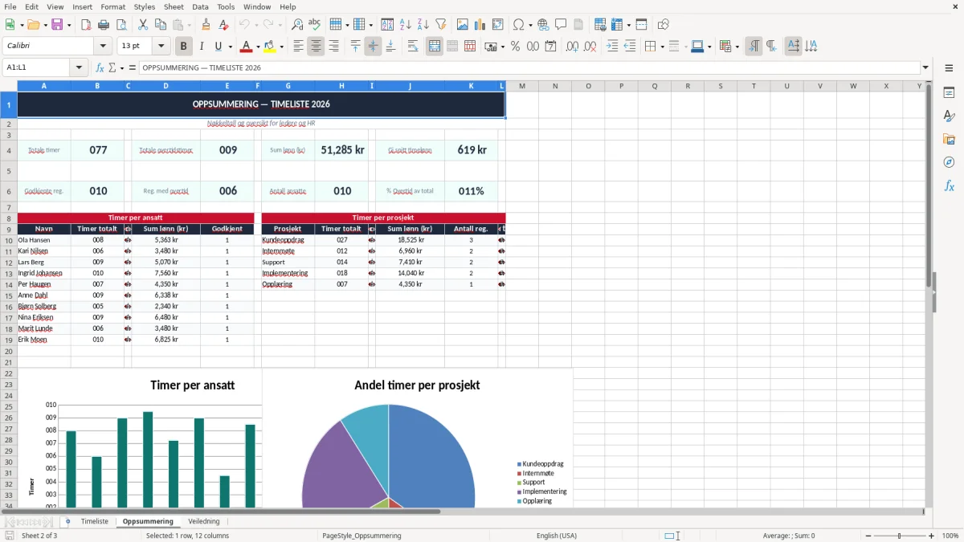Toggle Merge and Center Cells

coord(435,47)
